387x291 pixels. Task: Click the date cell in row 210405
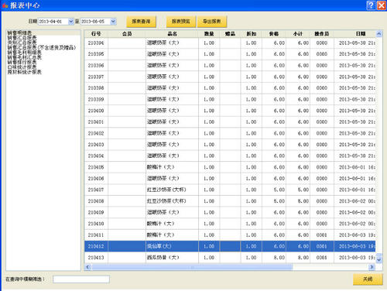(354, 167)
